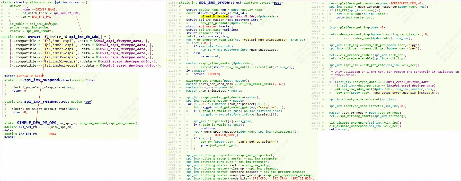
Task: Click the spi_imx_resume function name definition
Action: (40, 102)
